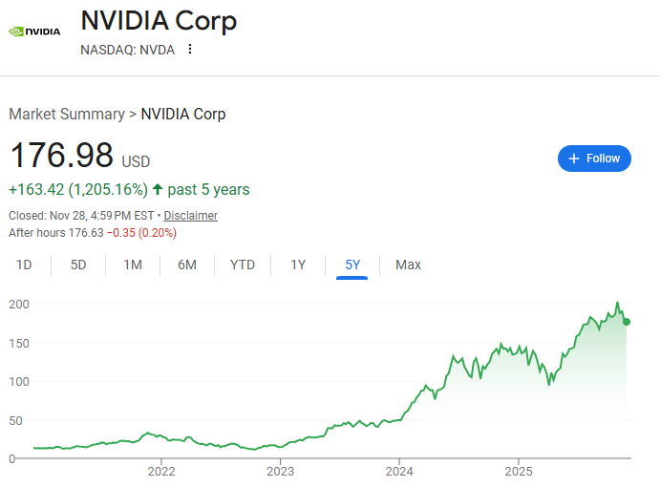Click the plus icon on Follow button

pos(574,159)
